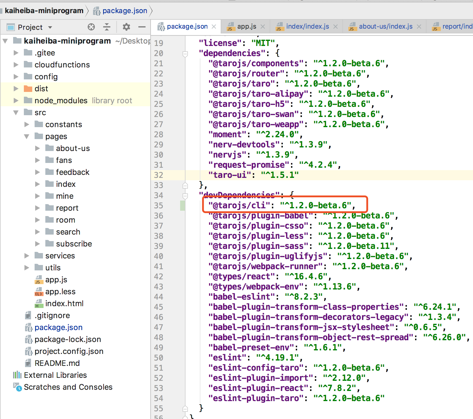Close the about-us/index.js tab

tap(419, 27)
